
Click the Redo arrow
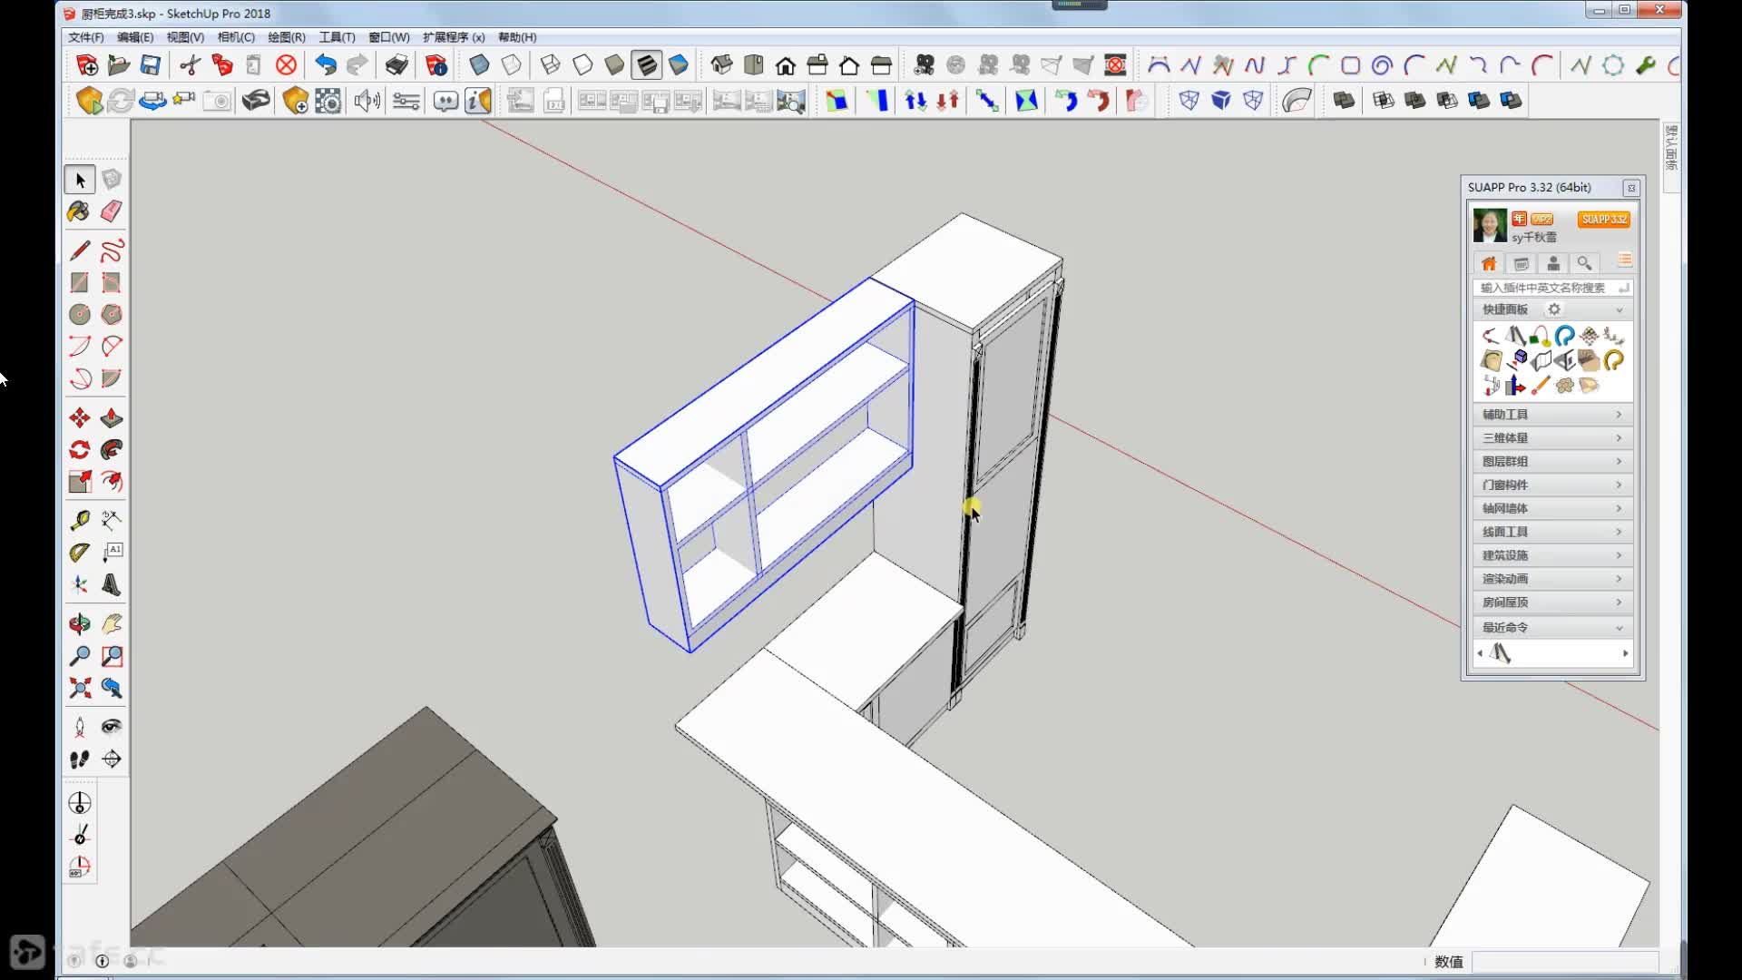click(357, 64)
